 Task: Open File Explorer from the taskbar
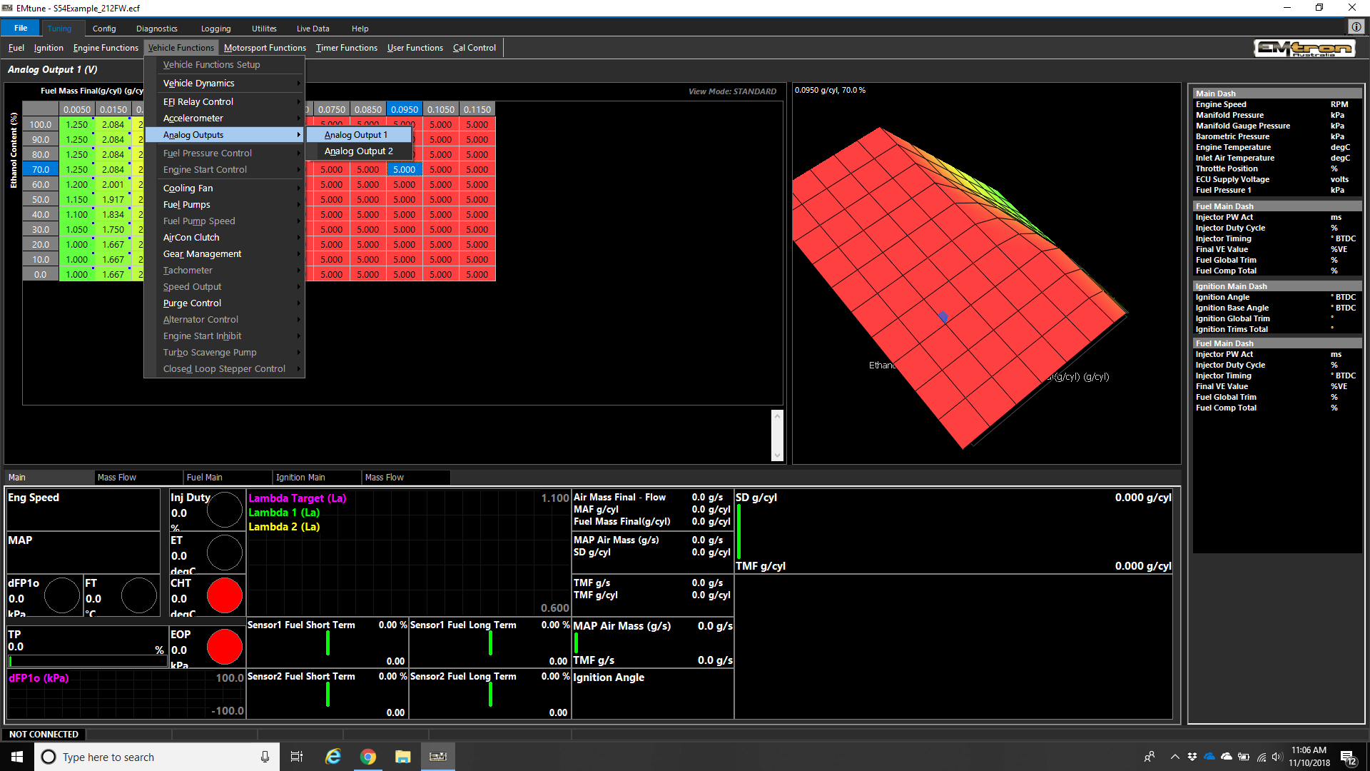(x=403, y=757)
